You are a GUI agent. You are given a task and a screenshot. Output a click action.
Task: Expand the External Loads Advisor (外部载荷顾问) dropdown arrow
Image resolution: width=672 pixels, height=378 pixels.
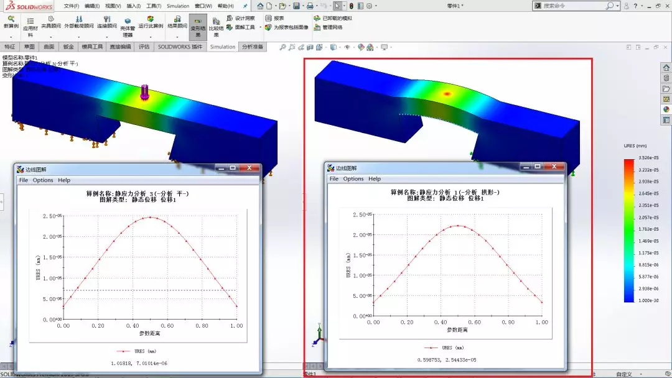[78, 36]
